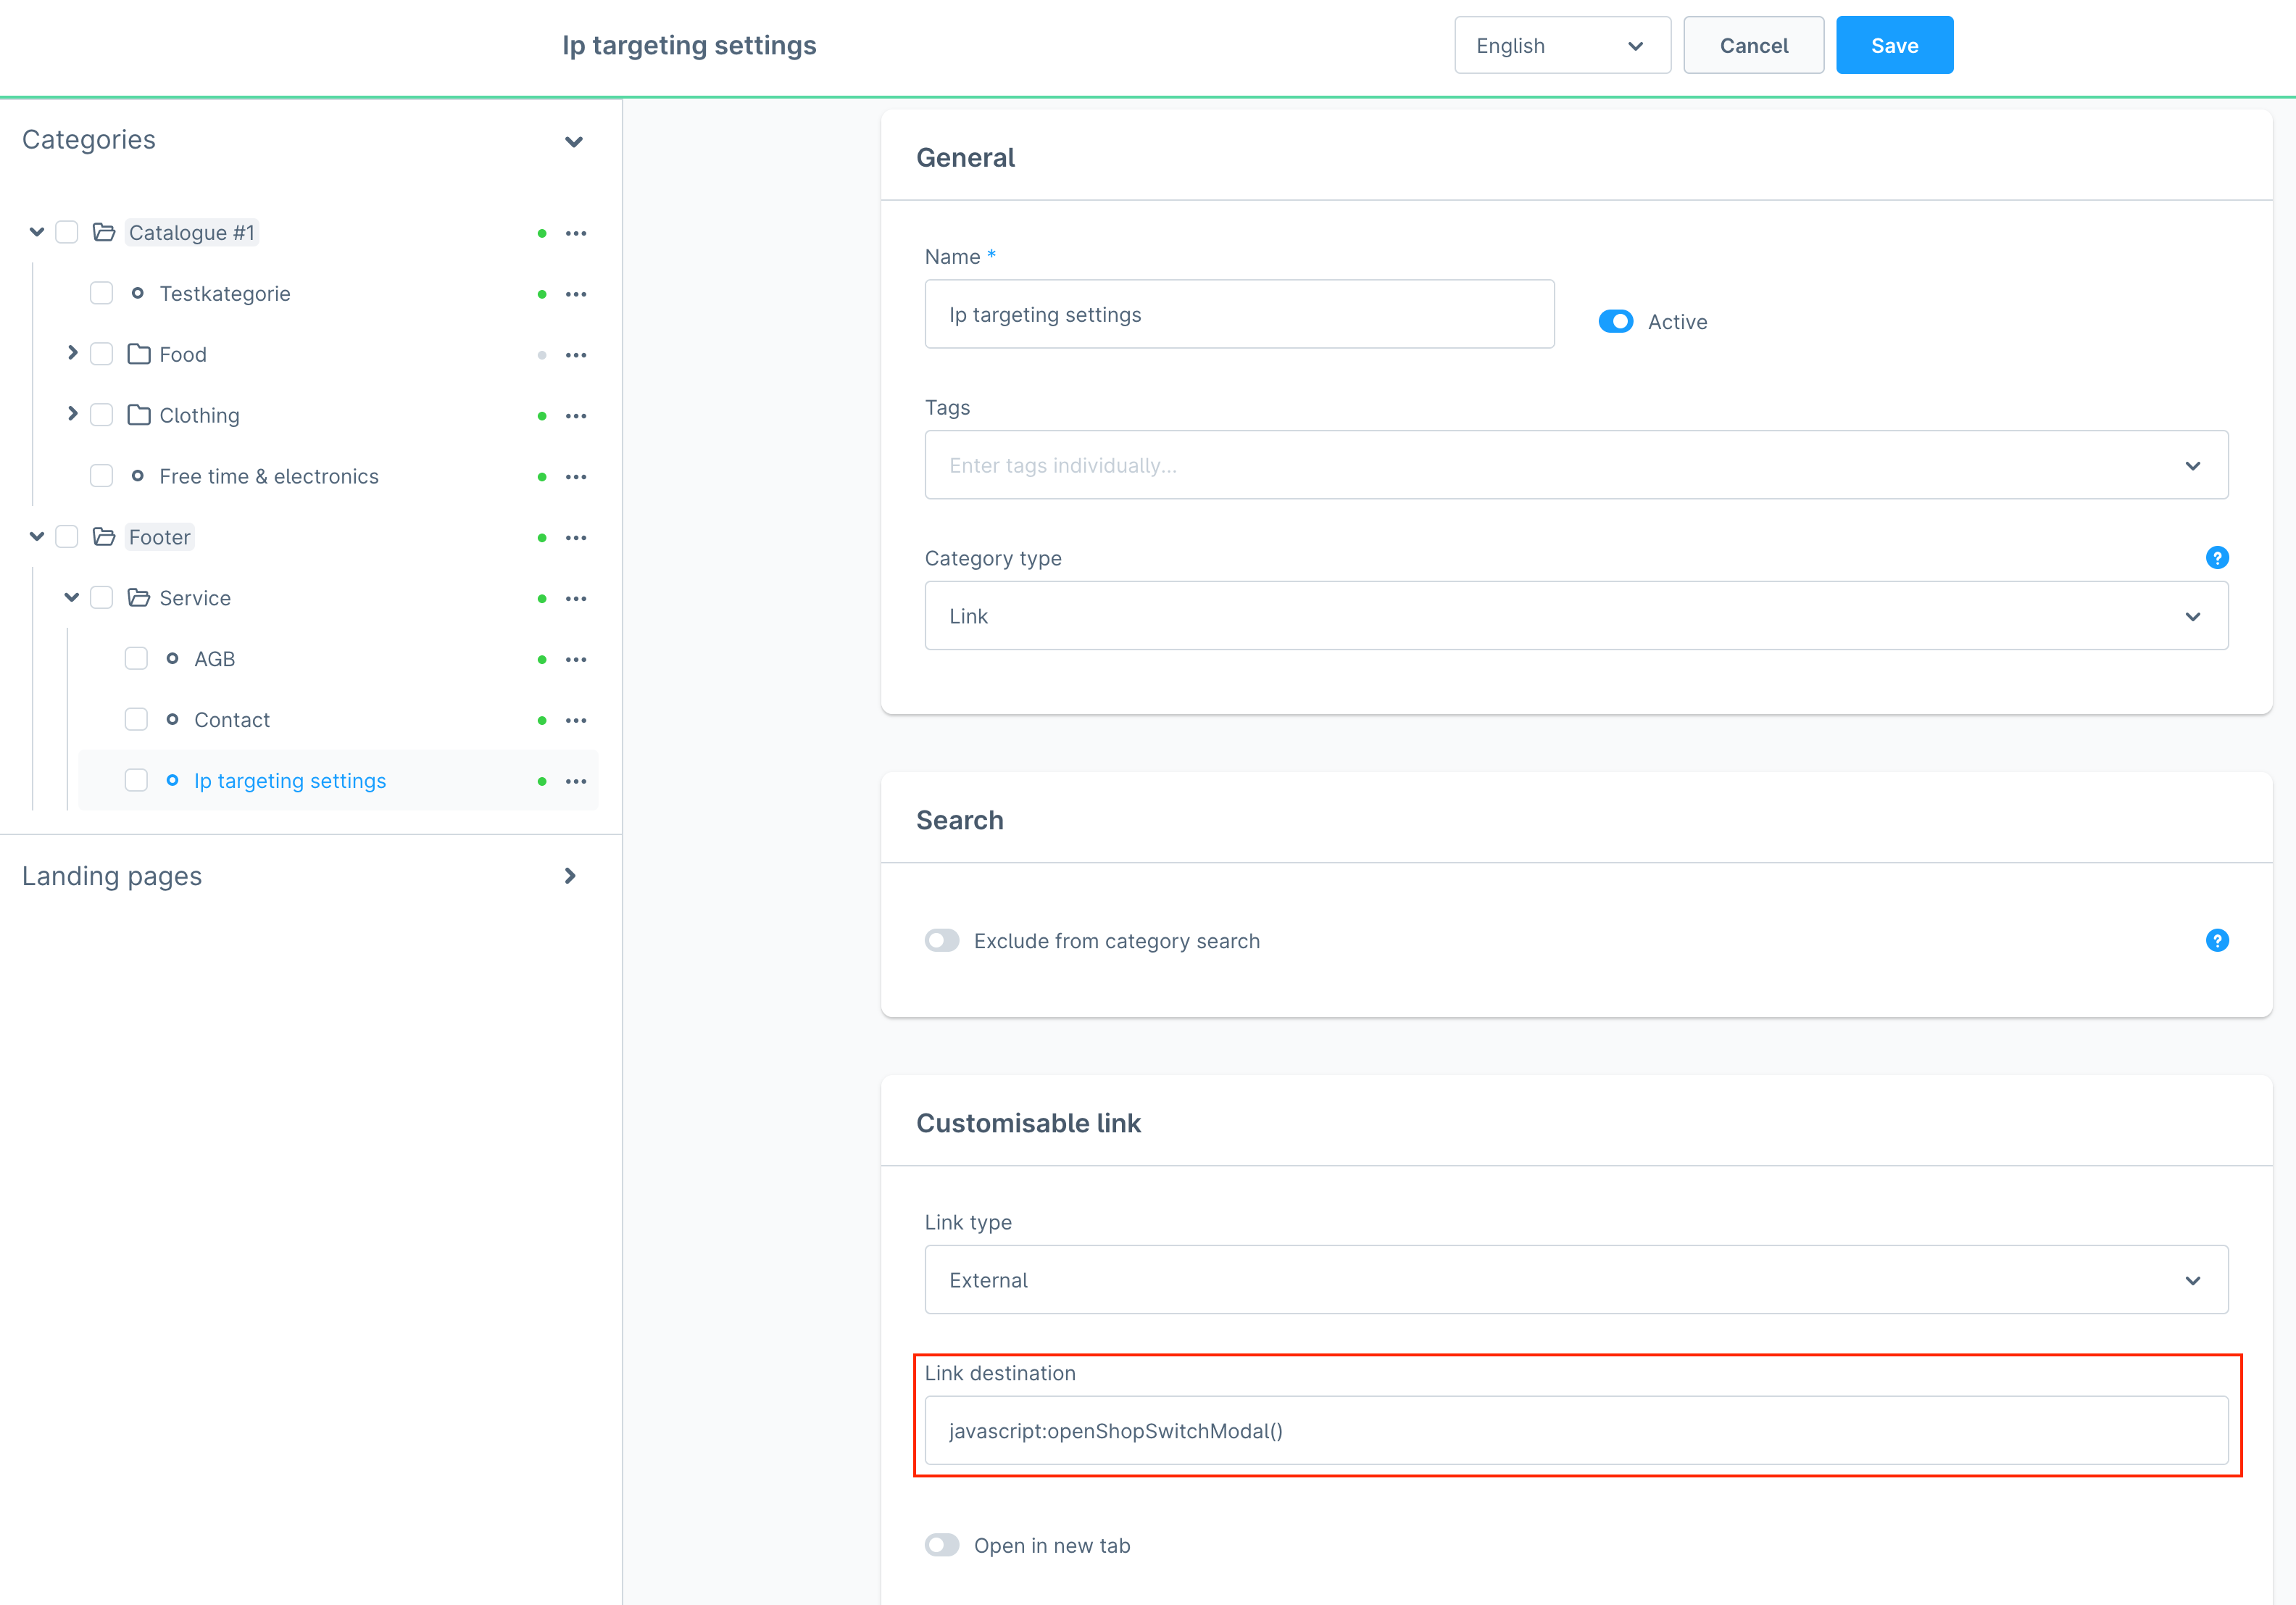Click the Cancel button
The width and height of the screenshot is (2296, 1605).
tap(1752, 43)
